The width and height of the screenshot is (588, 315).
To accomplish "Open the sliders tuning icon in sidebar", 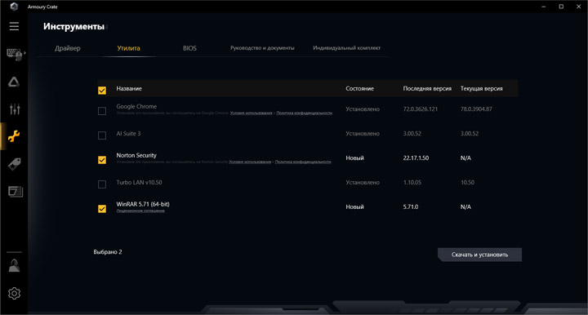I will coord(15,109).
